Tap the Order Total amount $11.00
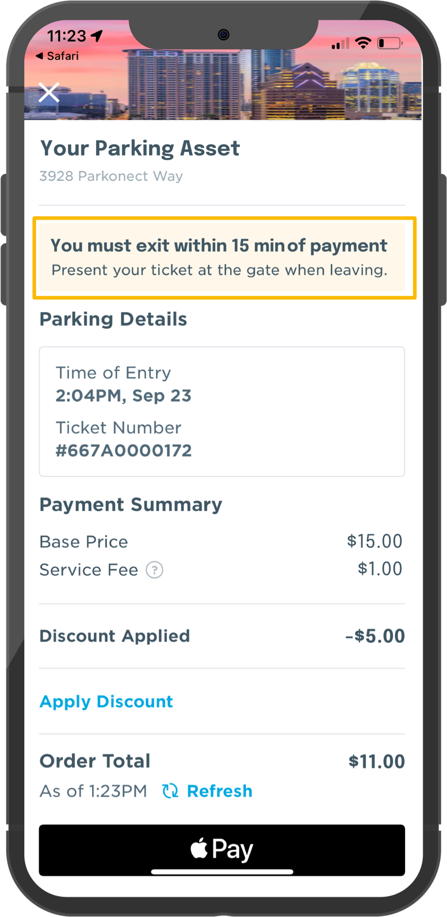This screenshot has height=917, width=447. click(377, 761)
